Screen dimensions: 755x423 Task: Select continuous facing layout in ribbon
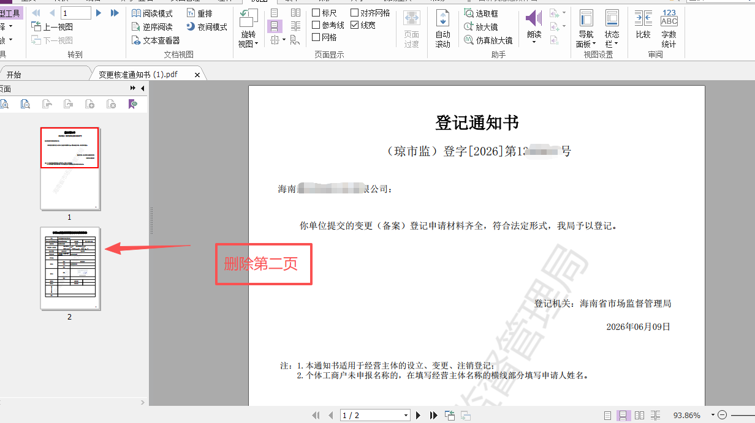pyautogui.click(x=295, y=26)
